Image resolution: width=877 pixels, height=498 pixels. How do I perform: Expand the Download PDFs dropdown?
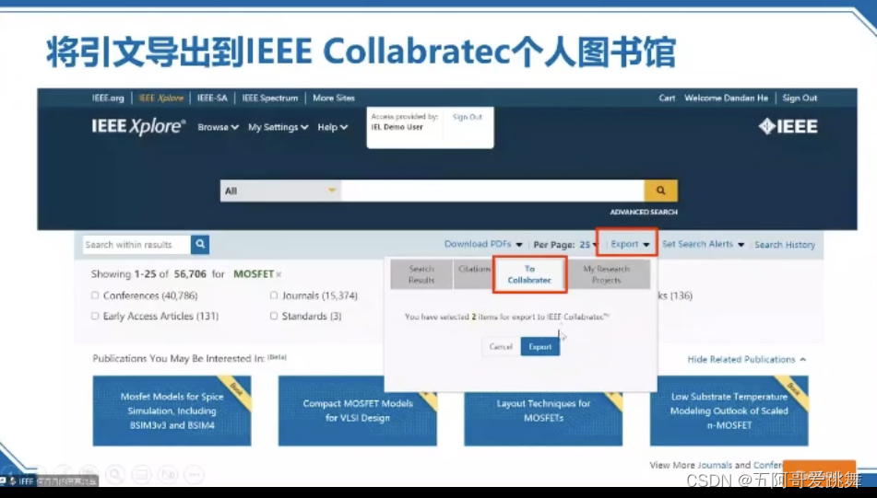coord(483,244)
